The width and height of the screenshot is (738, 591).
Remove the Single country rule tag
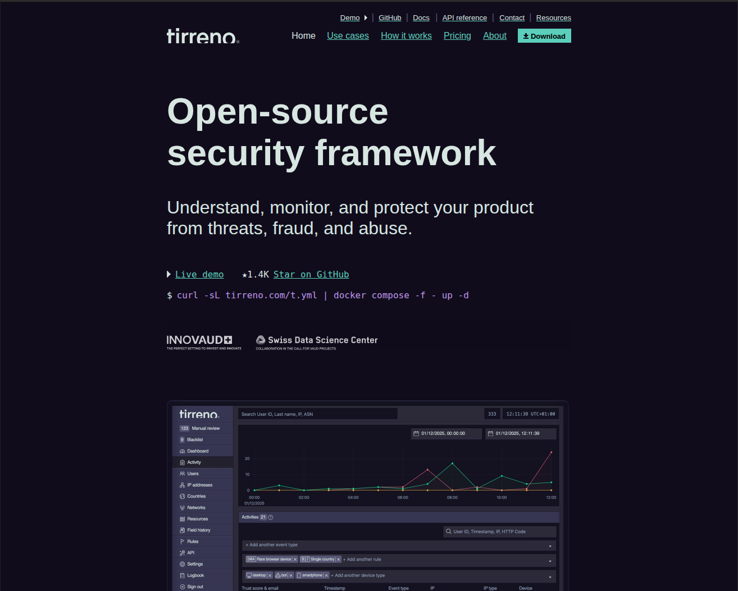coord(339,560)
